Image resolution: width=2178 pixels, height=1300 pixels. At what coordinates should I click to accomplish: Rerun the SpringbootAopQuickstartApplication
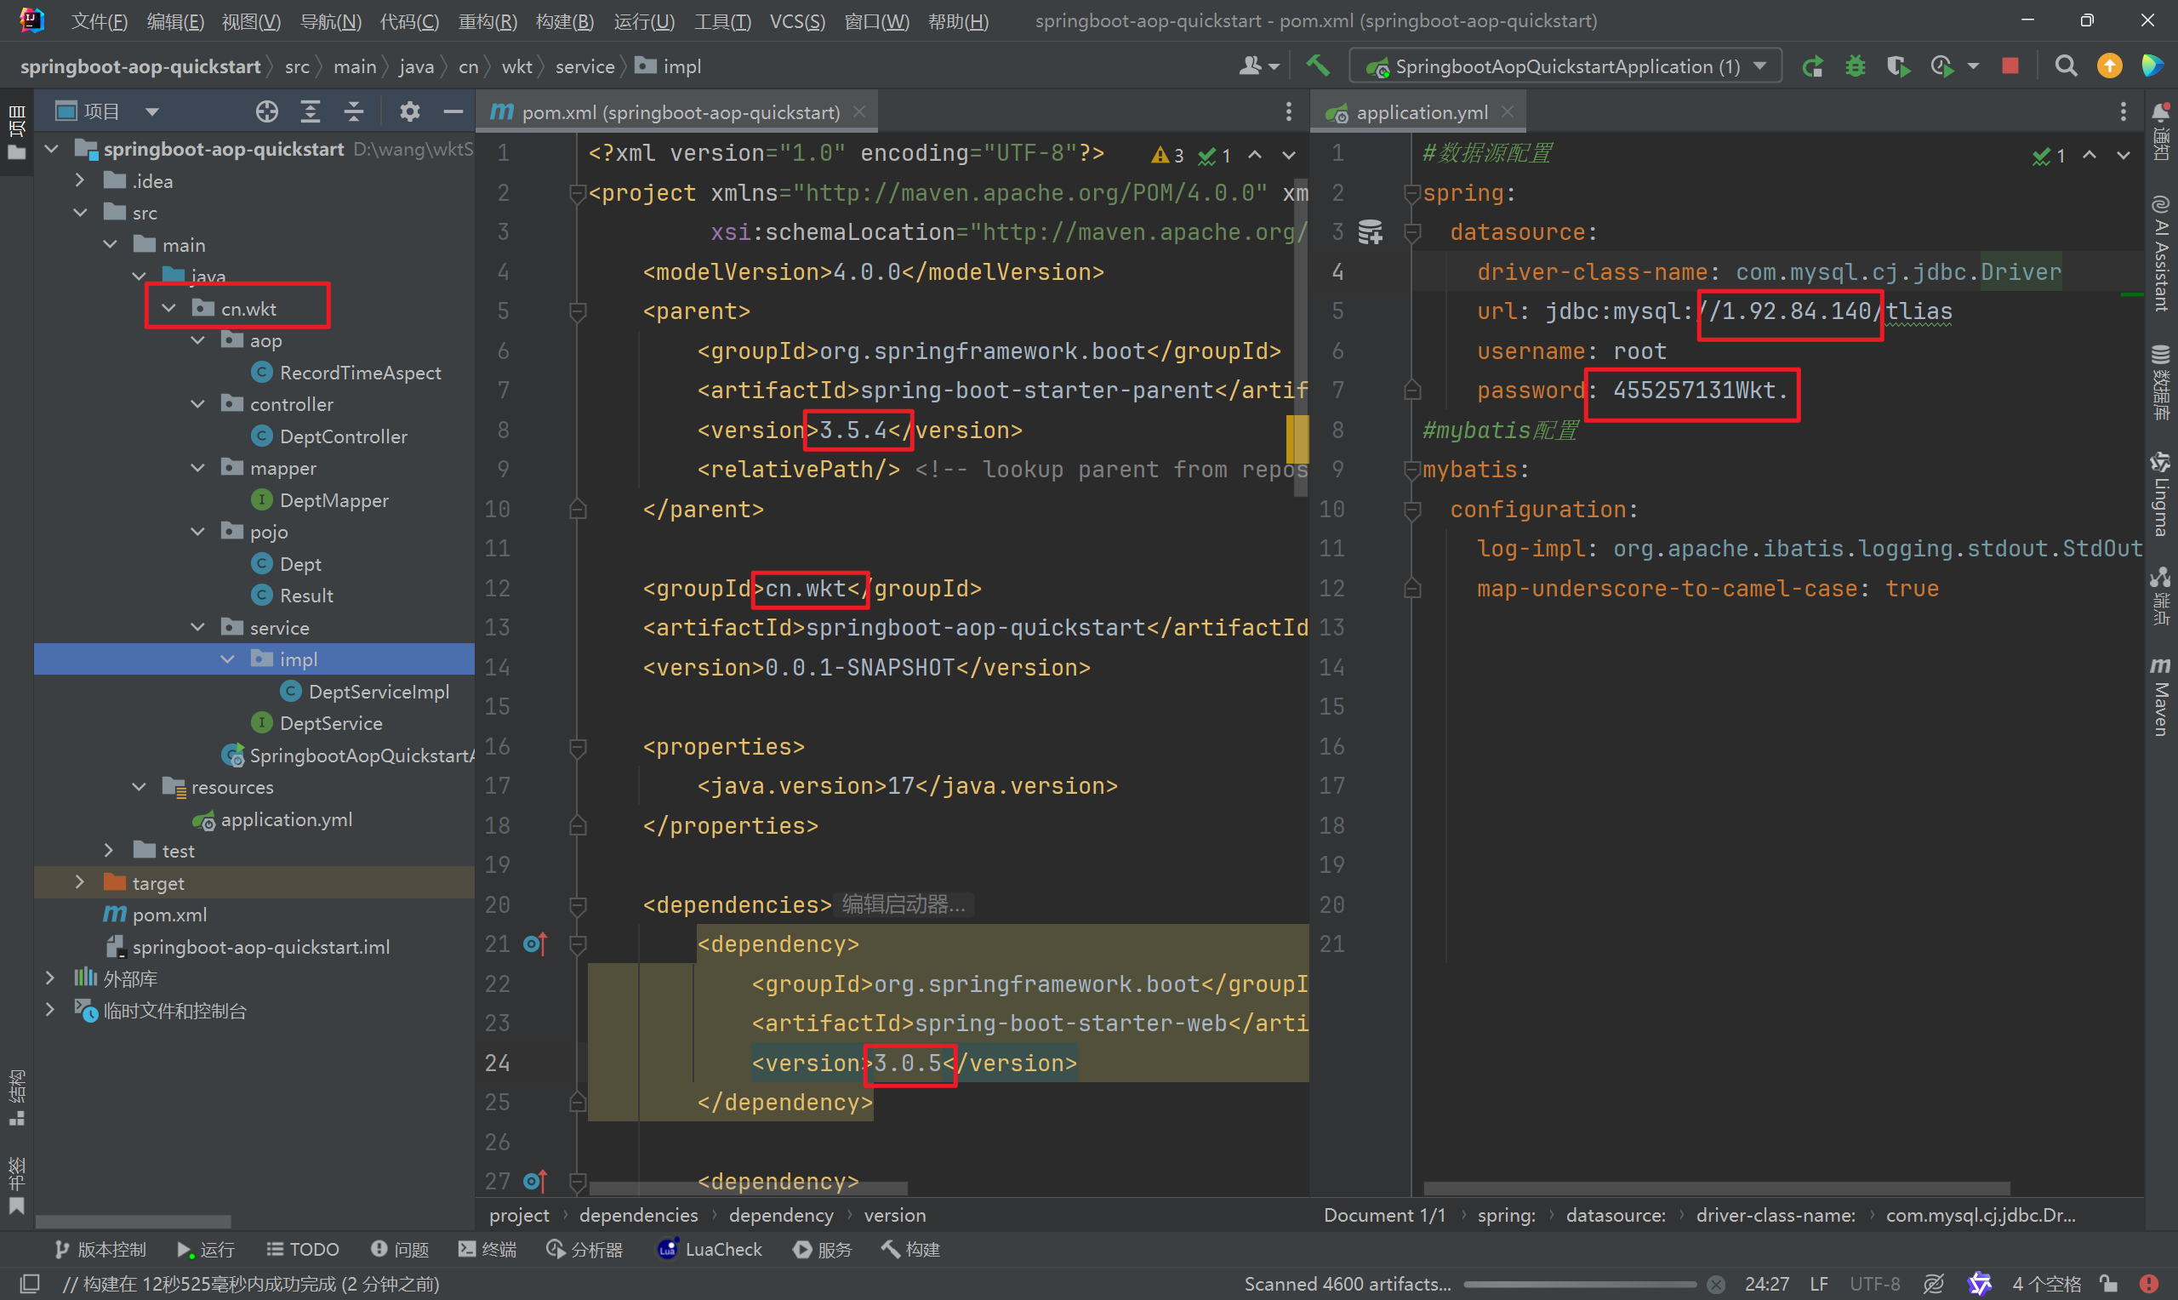tap(1812, 66)
